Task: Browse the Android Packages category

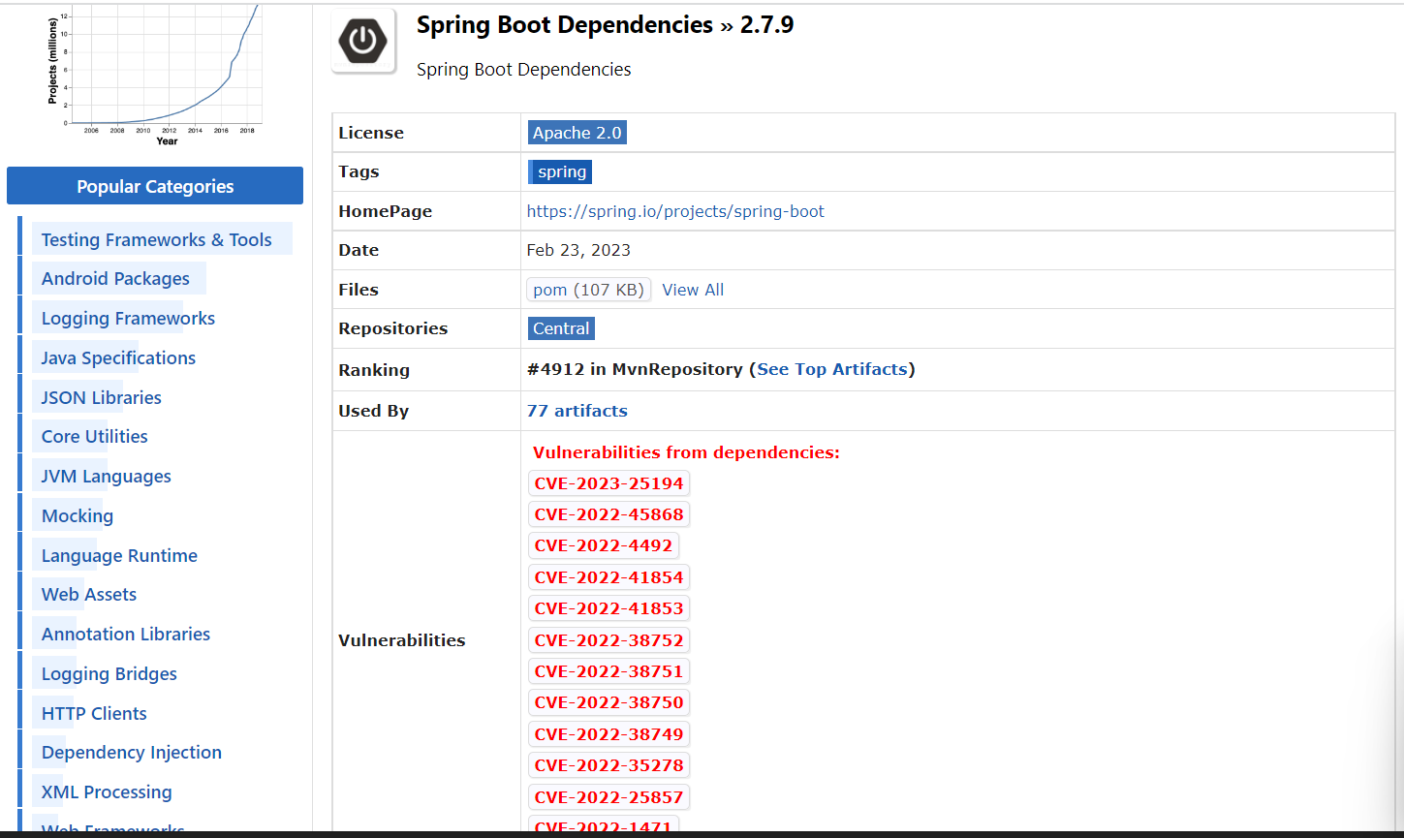Action: coord(115,278)
